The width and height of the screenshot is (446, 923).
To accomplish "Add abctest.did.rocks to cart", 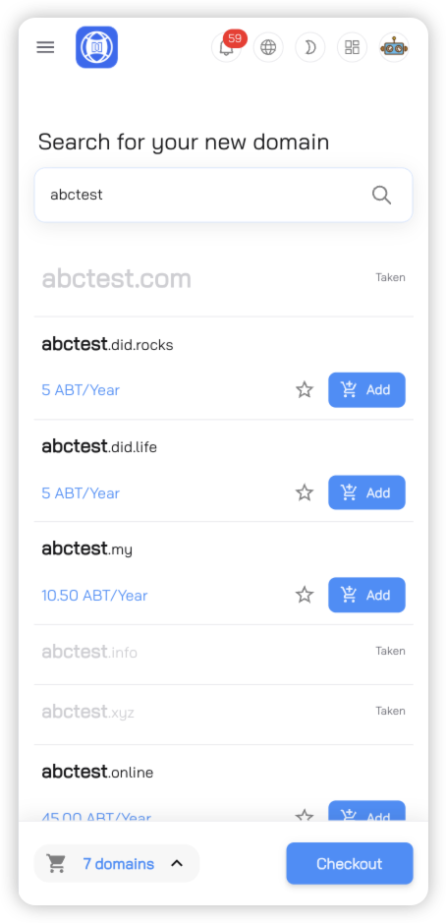I will point(366,389).
